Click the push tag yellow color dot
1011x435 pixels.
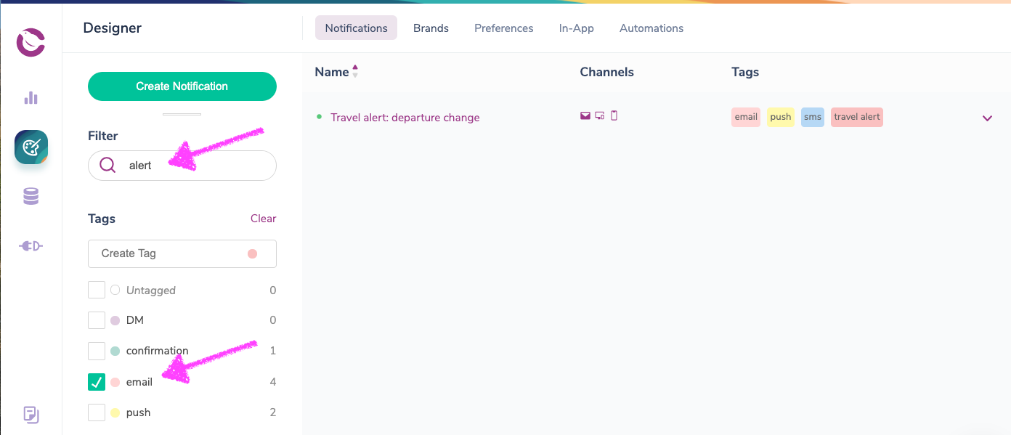point(115,412)
